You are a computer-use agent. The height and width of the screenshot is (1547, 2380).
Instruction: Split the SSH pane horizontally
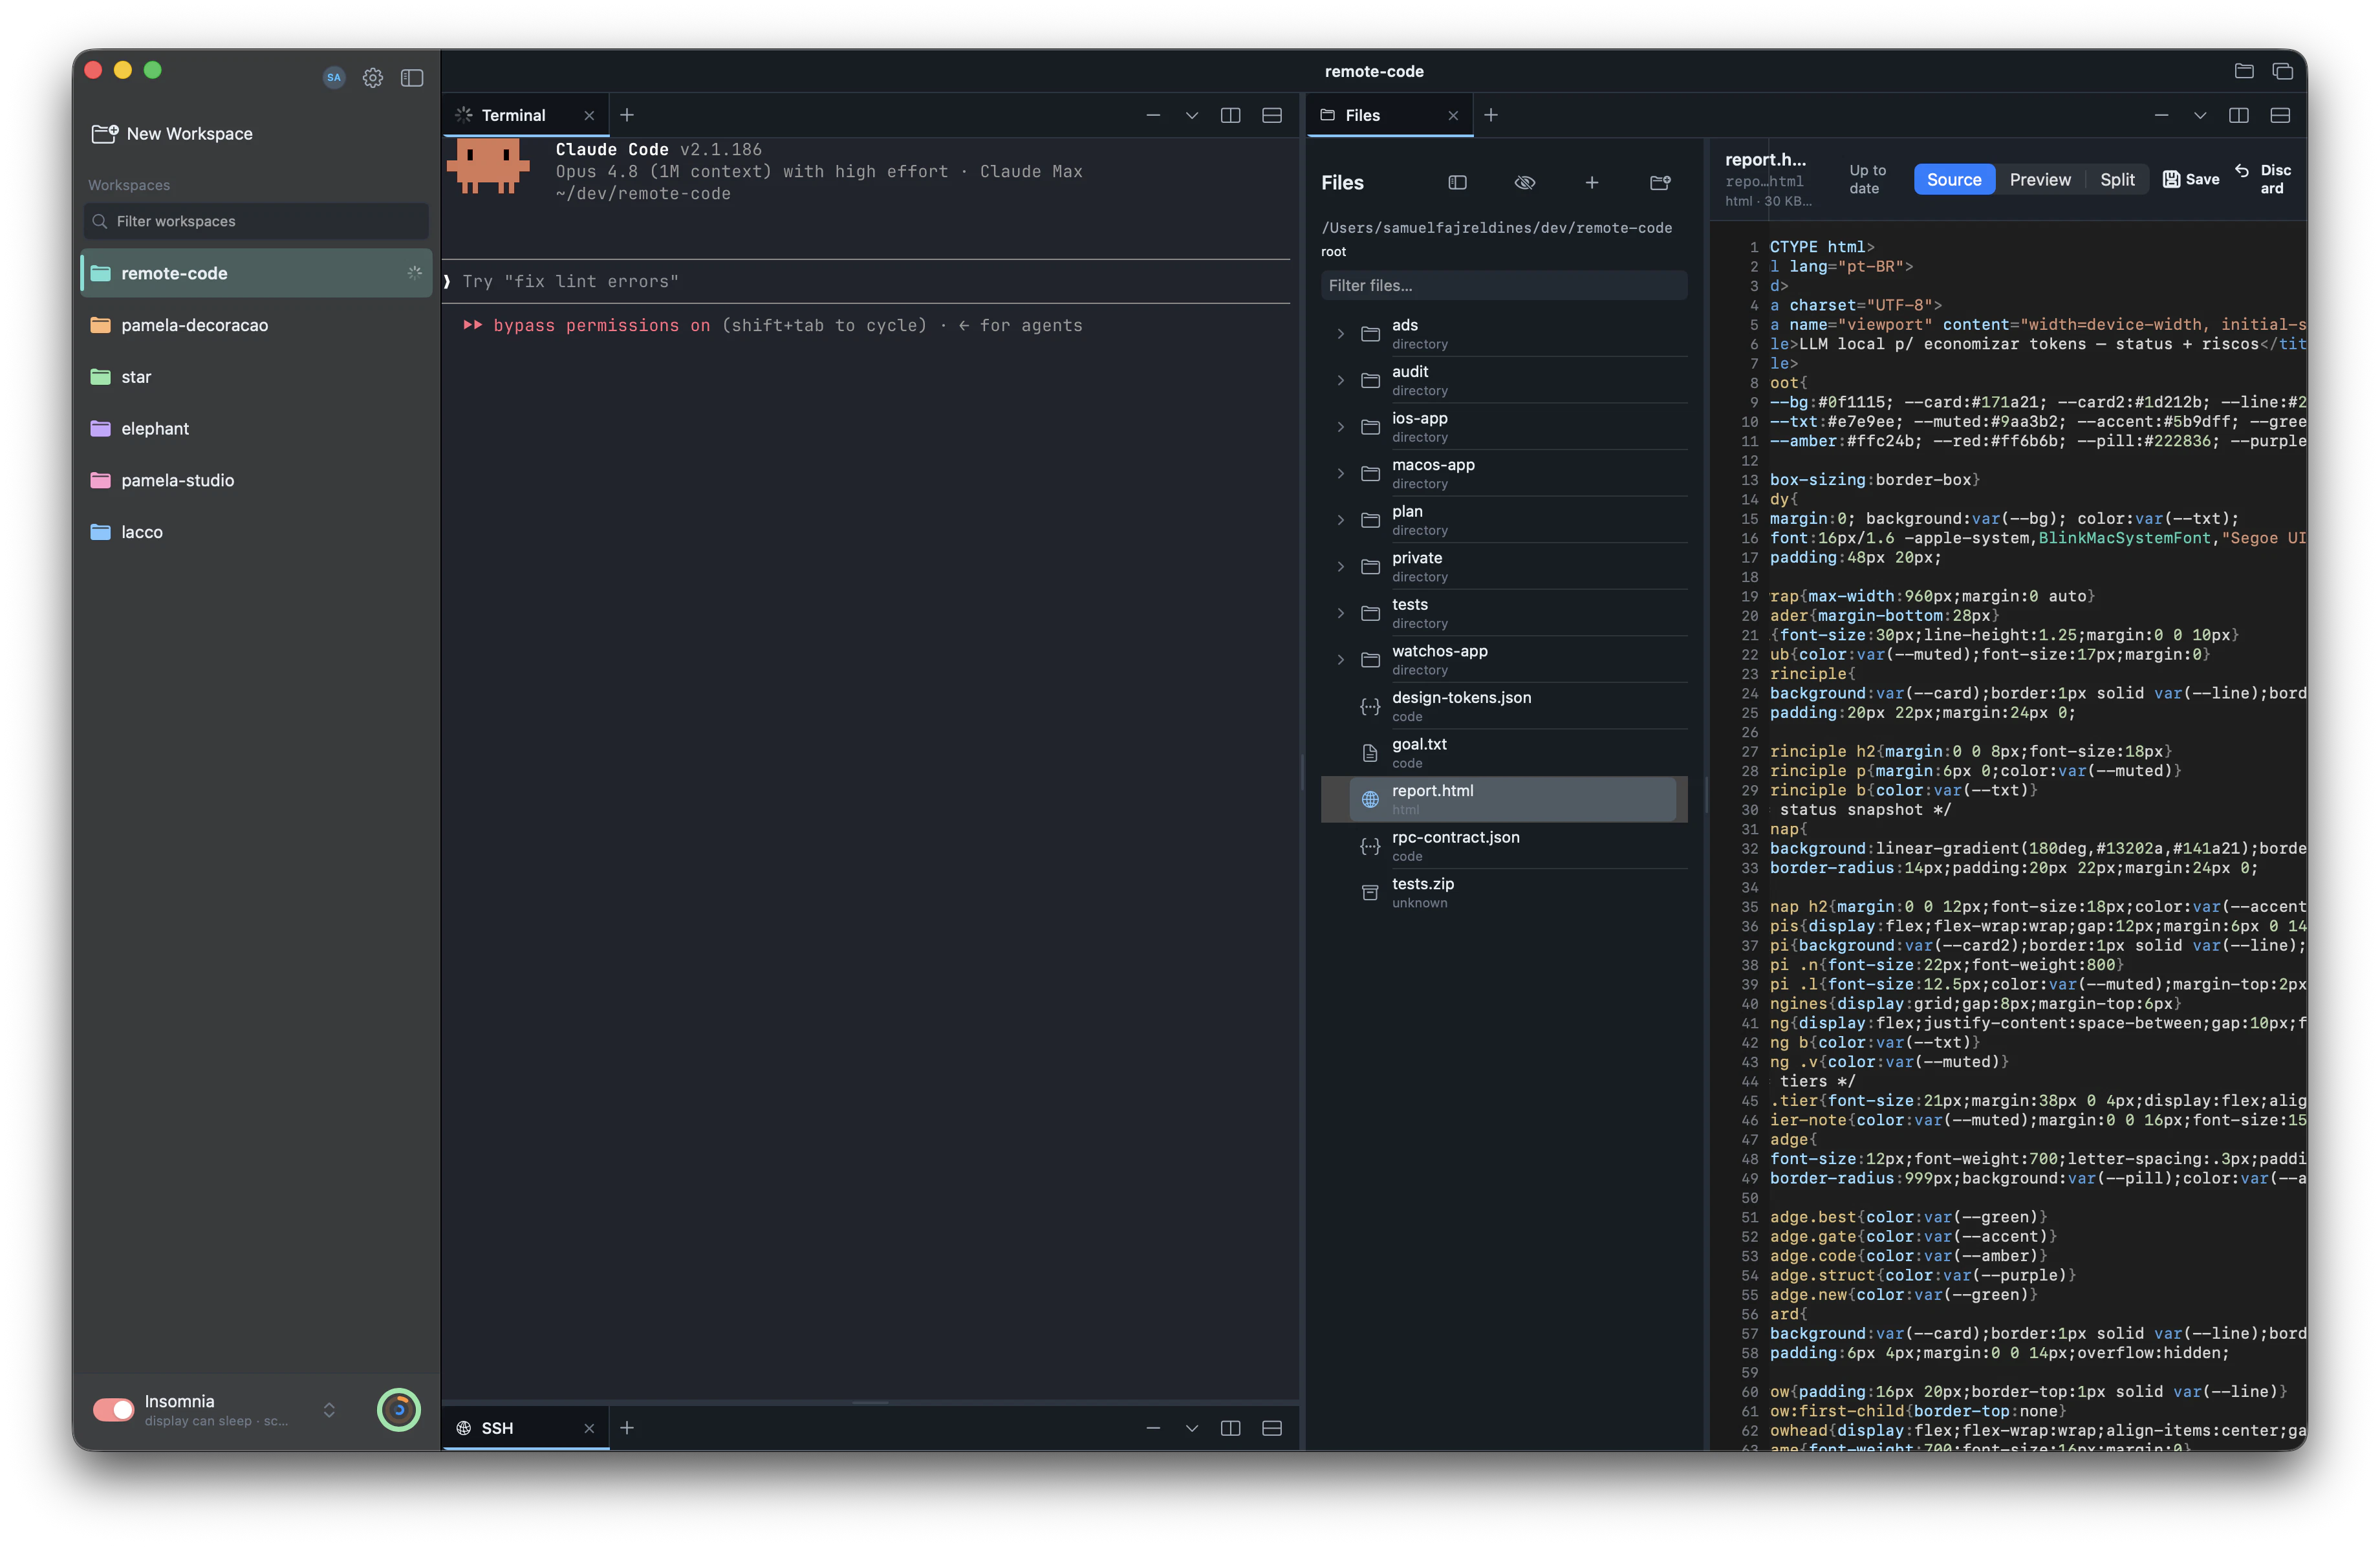coord(1271,1427)
